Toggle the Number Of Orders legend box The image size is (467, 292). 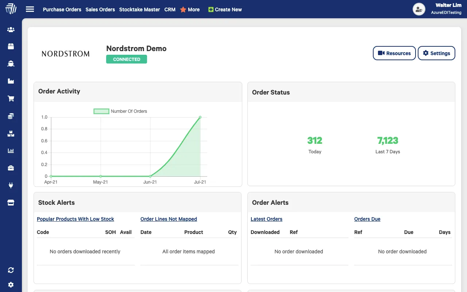pos(101,111)
